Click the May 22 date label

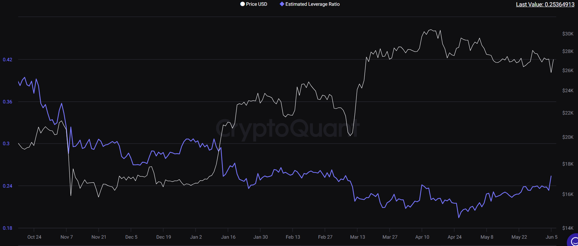[x=519, y=237]
